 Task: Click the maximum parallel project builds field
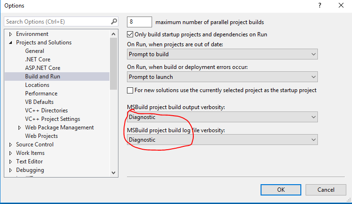point(139,22)
